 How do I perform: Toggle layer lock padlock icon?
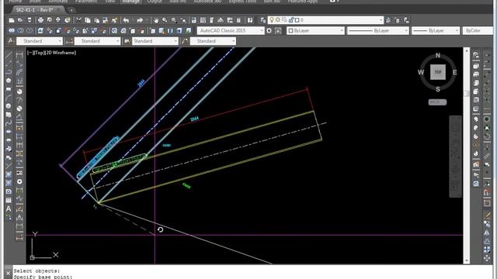(x=291, y=20)
